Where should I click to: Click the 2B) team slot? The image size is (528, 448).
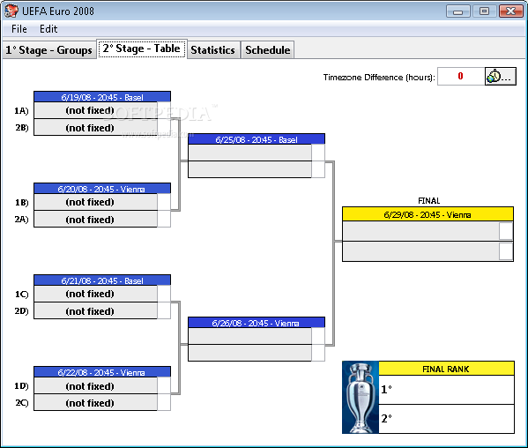pyautogui.click(x=95, y=128)
